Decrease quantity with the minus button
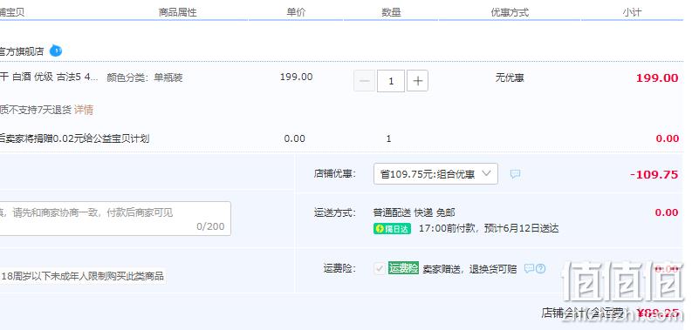The image size is (692, 330). 365,81
